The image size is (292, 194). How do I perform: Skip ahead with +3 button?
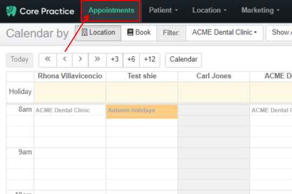point(115,60)
